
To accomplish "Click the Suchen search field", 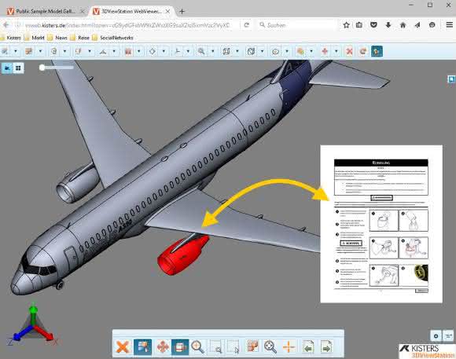I will tap(296, 25).
